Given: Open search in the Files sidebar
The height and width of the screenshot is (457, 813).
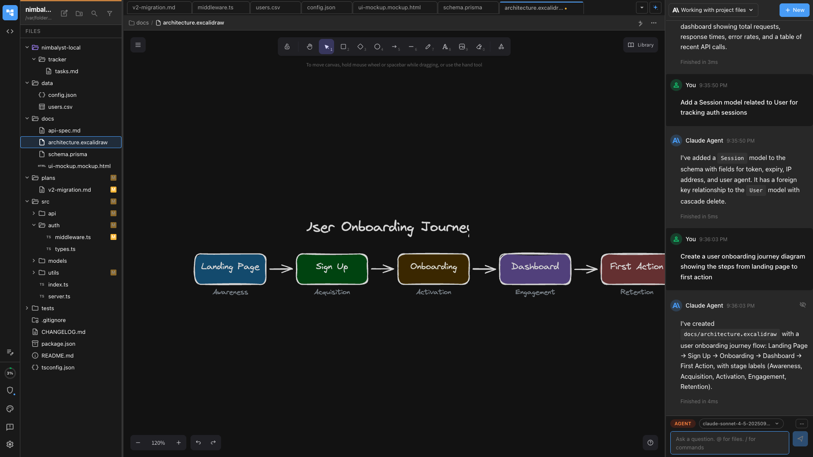Looking at the screenshot, I should point(94,14).
